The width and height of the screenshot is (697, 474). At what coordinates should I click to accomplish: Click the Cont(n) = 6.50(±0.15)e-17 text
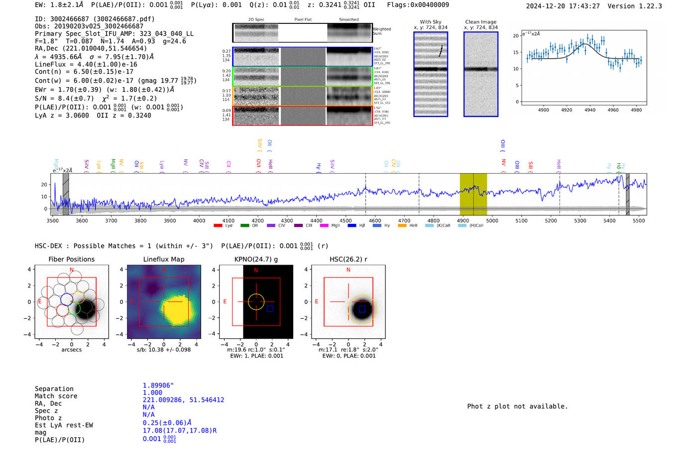coord(84,72)
